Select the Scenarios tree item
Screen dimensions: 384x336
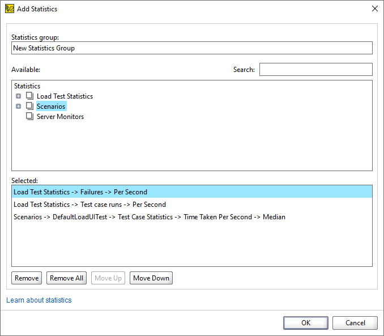tap(51, 107)
